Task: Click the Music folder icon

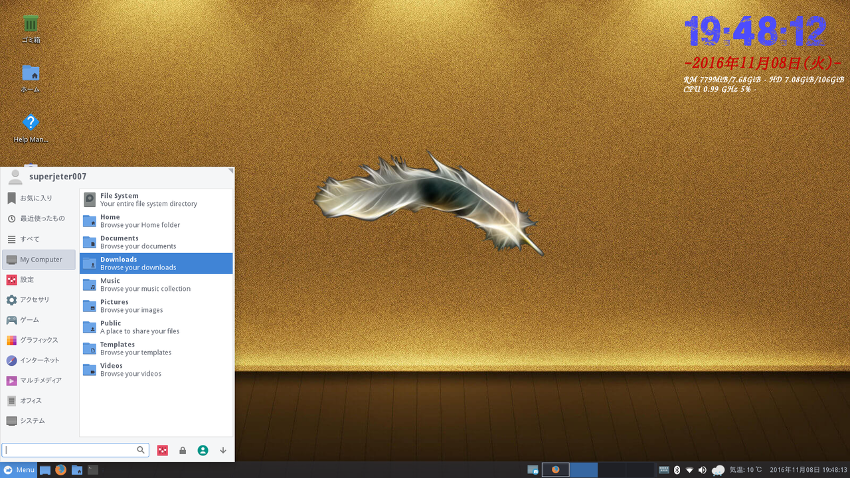Action: point(90,285)
